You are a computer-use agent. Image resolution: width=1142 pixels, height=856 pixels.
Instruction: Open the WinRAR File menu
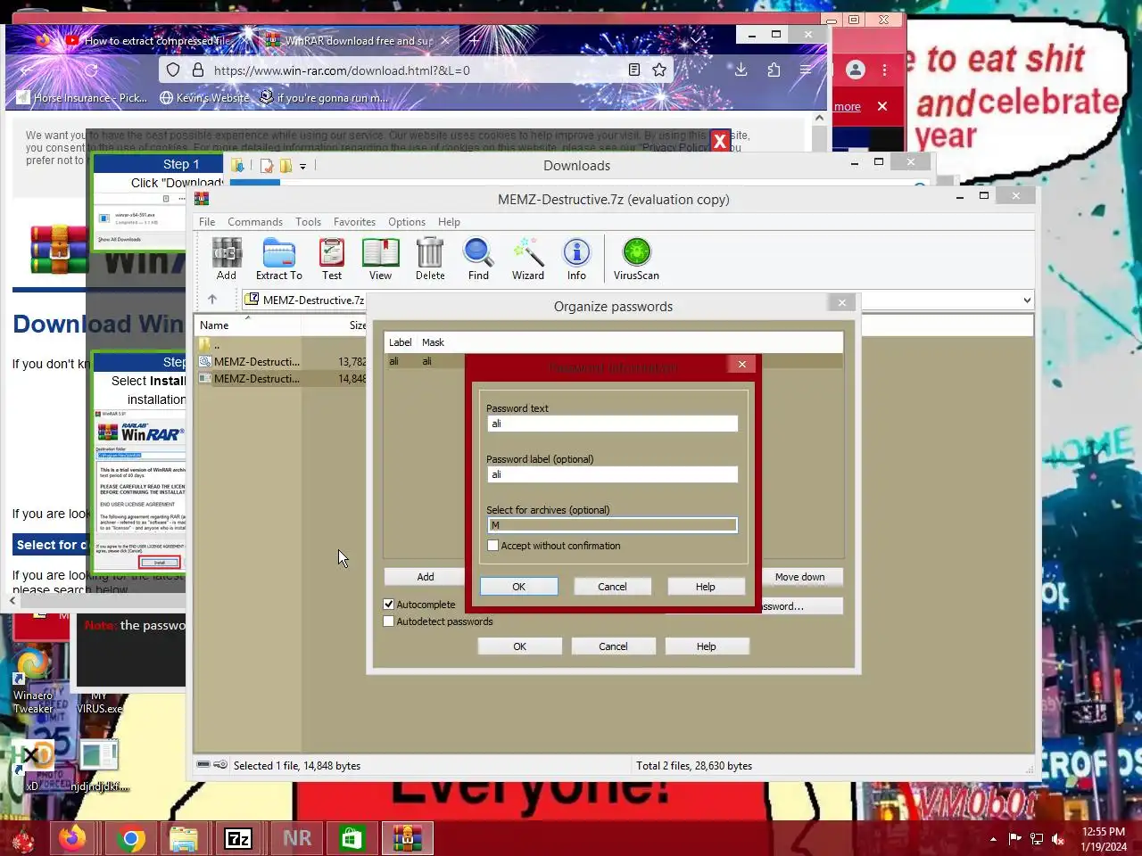coord(207,222)
